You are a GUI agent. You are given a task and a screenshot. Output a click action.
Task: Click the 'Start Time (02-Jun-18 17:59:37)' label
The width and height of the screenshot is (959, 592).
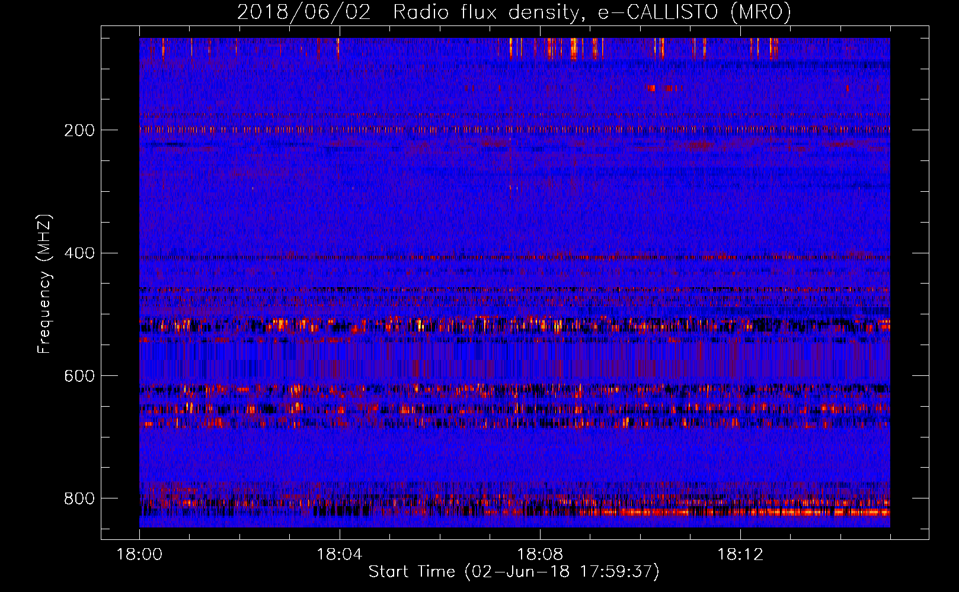(514, 572)
